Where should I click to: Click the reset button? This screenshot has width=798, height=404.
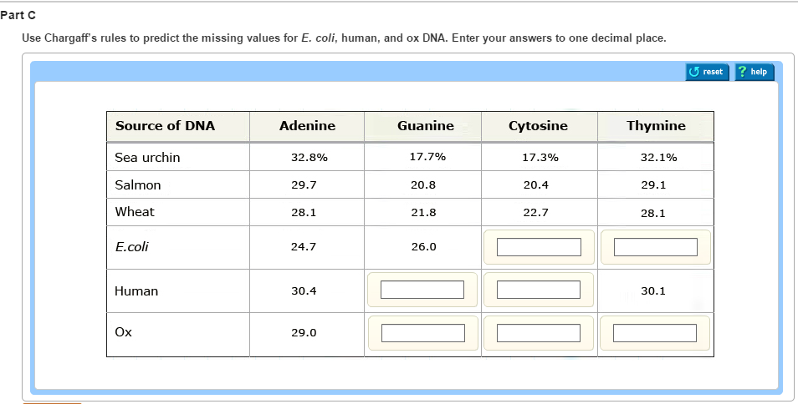707,72
